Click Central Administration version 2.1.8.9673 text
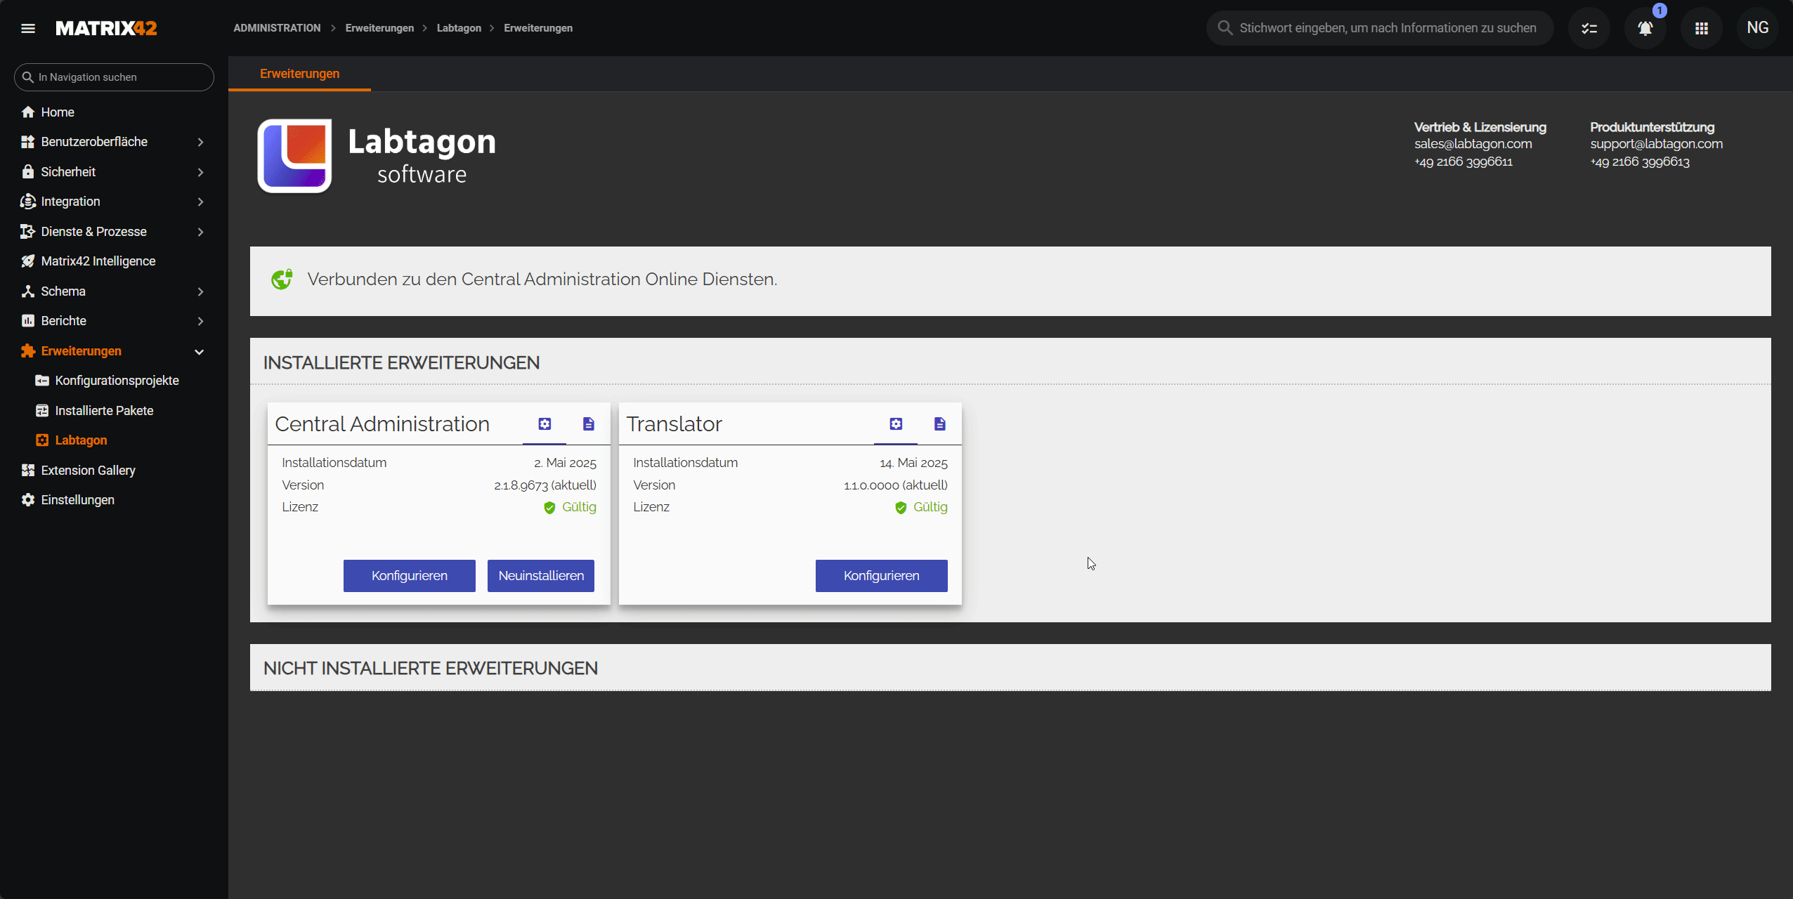1793x899 pixels. tap(545, 485)
